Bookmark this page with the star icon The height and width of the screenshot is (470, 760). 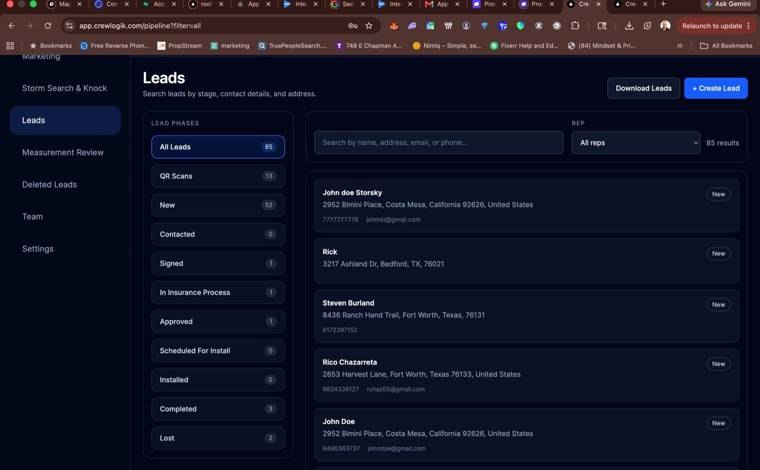369,26
